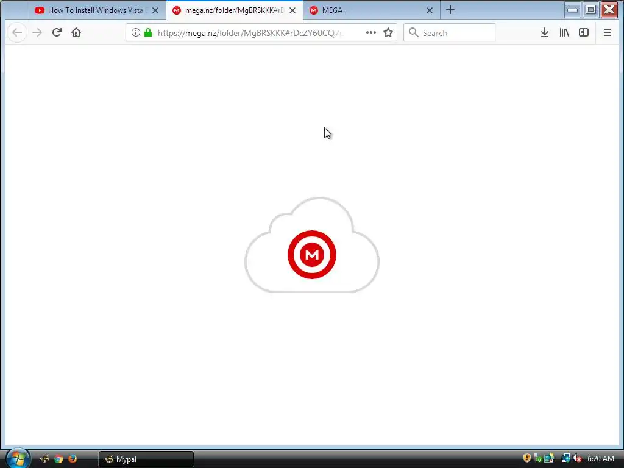Open the security shield tray icon
The height and width of the screenshot is (468, 624).
527,458
